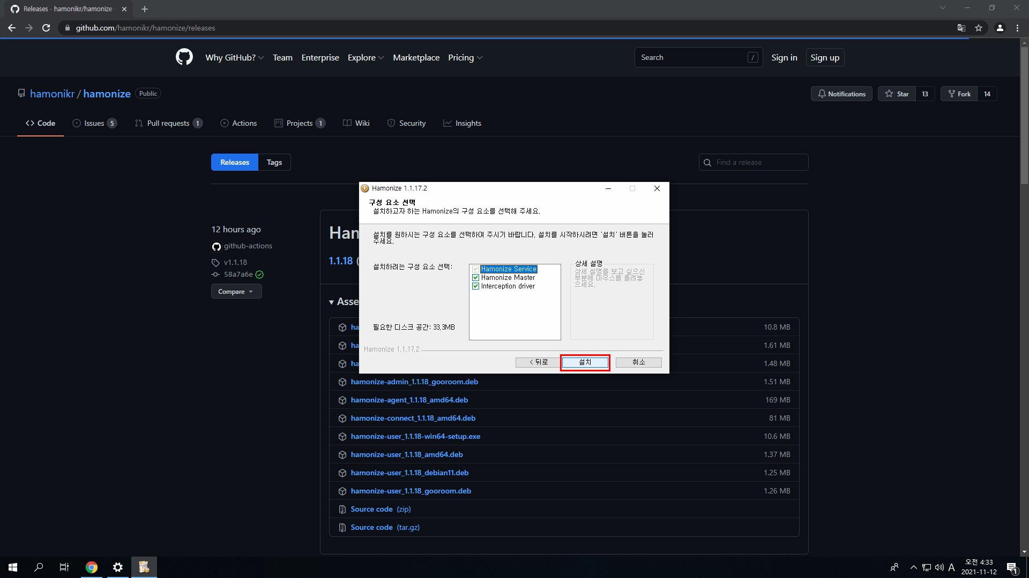The width and height of the screenshot is (1029, 578).
Task: Click the verified commit check icon
Action: pyautogui.click(x=259, y=275)
